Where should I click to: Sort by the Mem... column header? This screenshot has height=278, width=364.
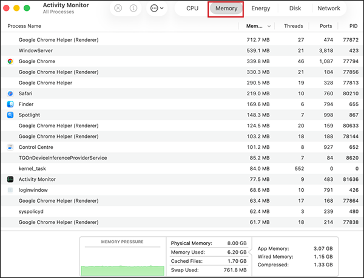pos(254,26)
